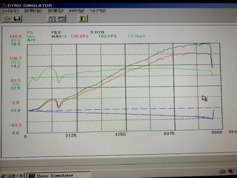Click the 19.0kgm torque max label
The height and width of the screenshot is (178, 237).
pos(137,36)
